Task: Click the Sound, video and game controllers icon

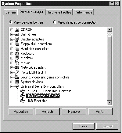Action: [x=17, y=77]
